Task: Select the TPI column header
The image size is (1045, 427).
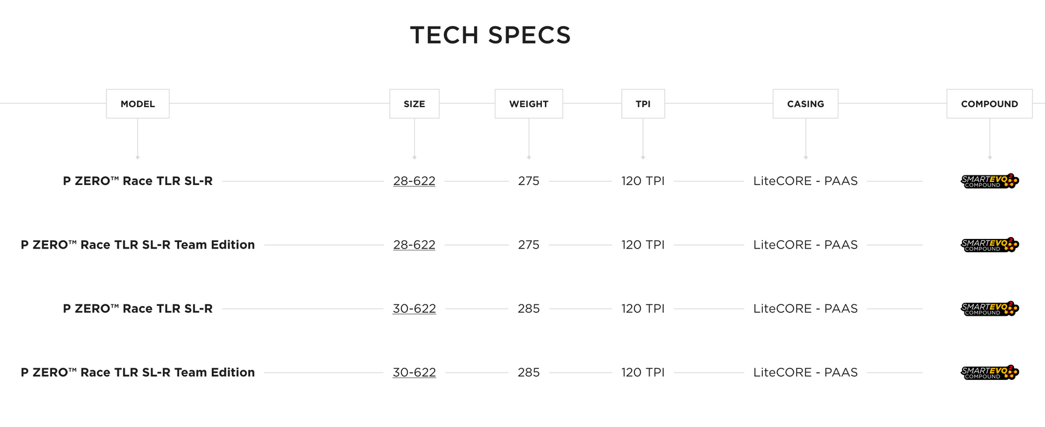Action: point(643,104)
